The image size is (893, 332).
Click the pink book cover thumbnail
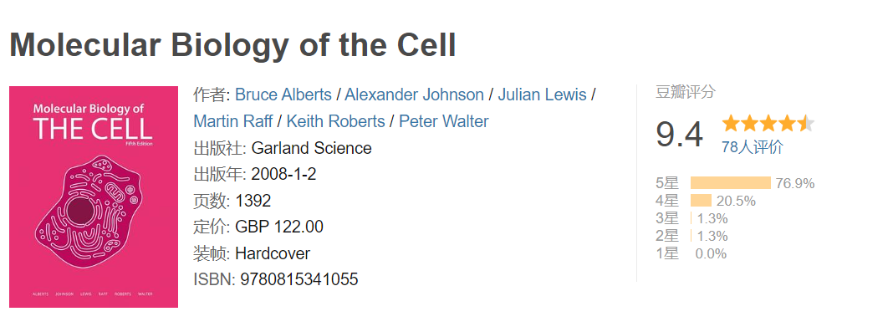tap(94, 197)
